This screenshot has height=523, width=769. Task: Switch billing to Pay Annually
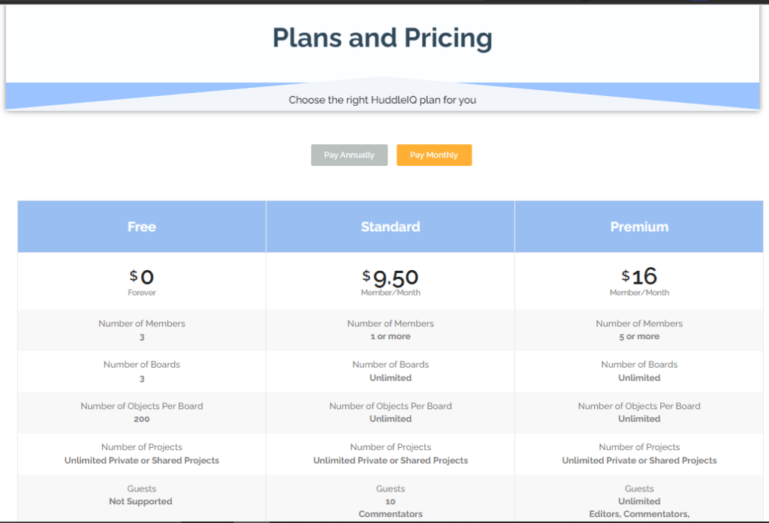pos(349,155)
